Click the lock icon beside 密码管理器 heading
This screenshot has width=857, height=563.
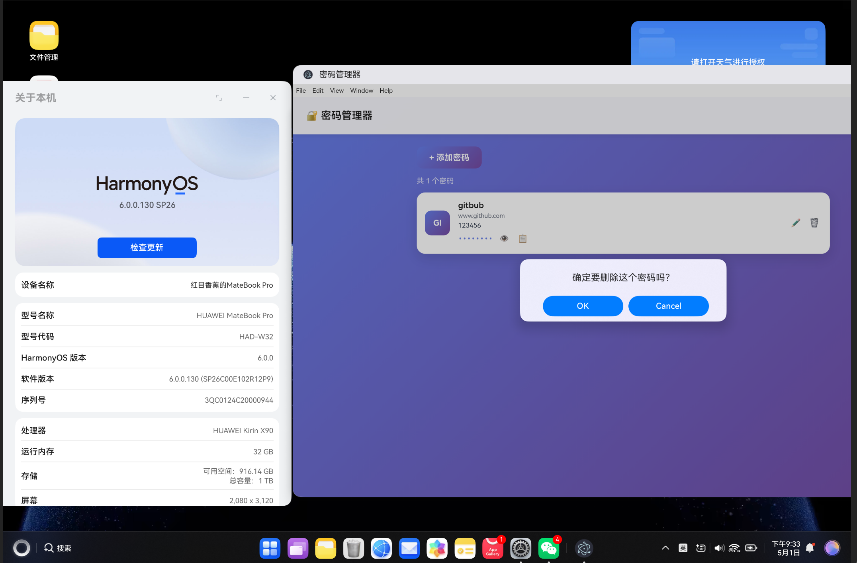pos(311,116)
